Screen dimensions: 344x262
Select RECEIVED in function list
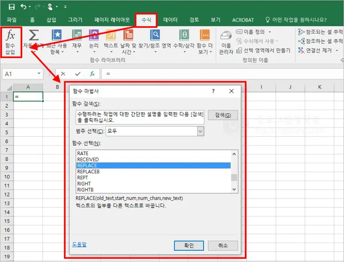click(153, 160)
